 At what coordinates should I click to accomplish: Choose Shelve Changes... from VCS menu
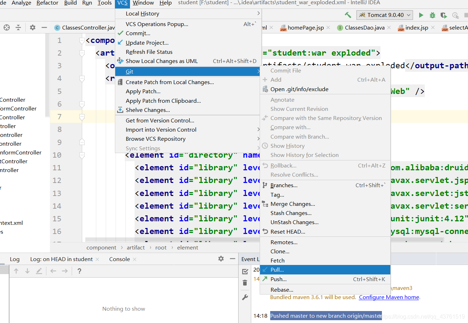[x=188, y=110]
